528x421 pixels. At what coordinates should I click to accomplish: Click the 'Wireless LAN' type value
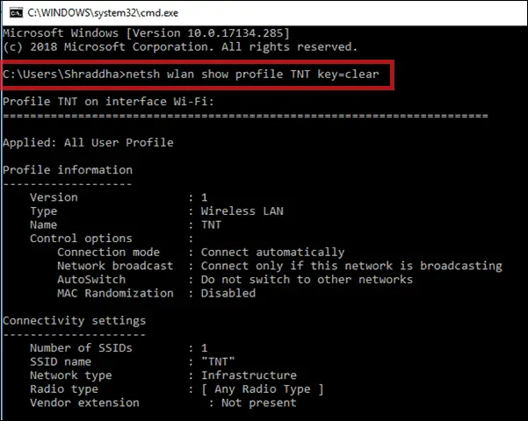242,211
